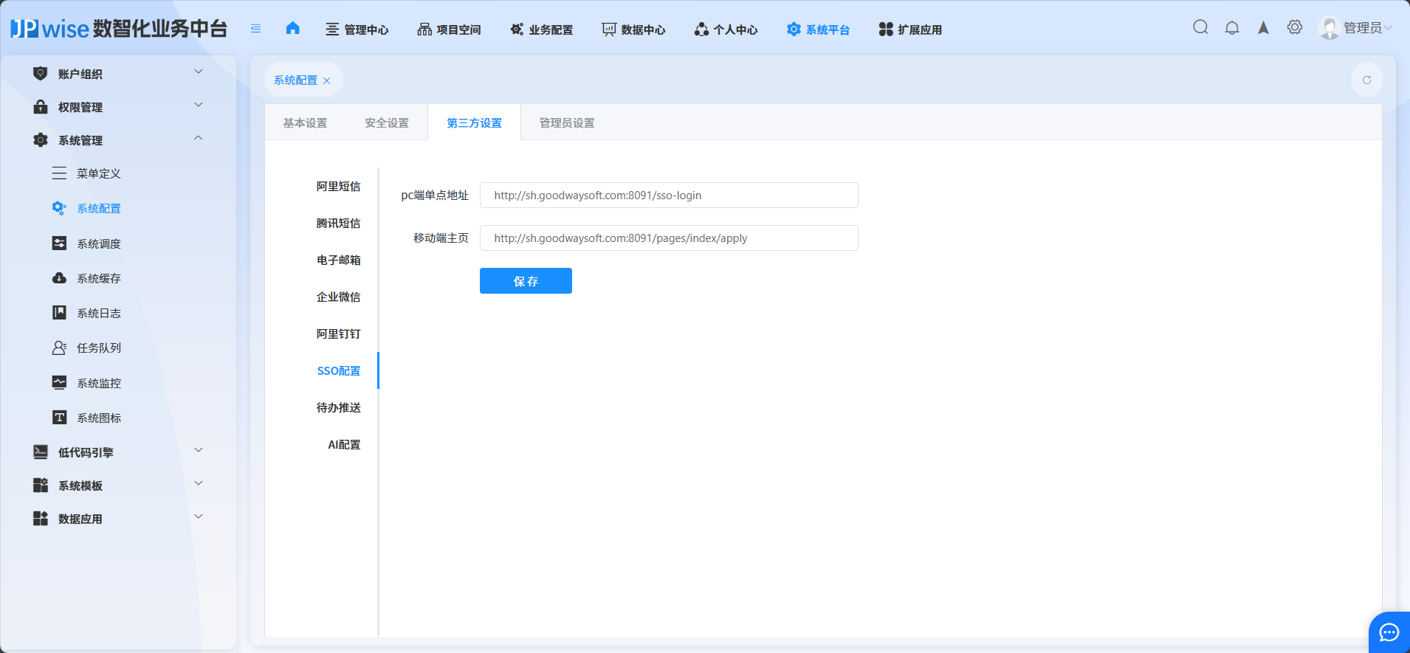Open 业务配置 top menu

[541, 30]
